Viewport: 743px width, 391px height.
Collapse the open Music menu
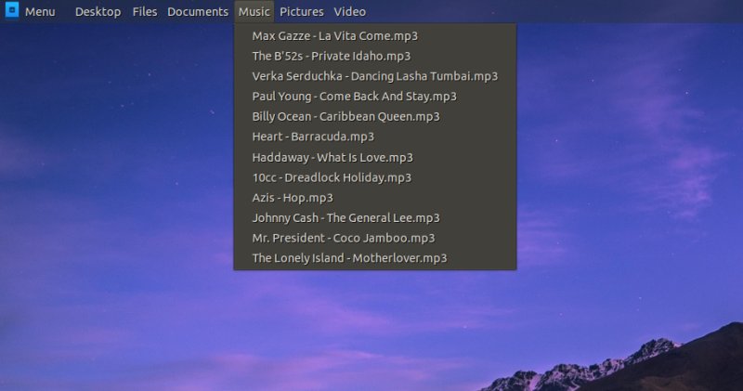[x=254, y=12]
